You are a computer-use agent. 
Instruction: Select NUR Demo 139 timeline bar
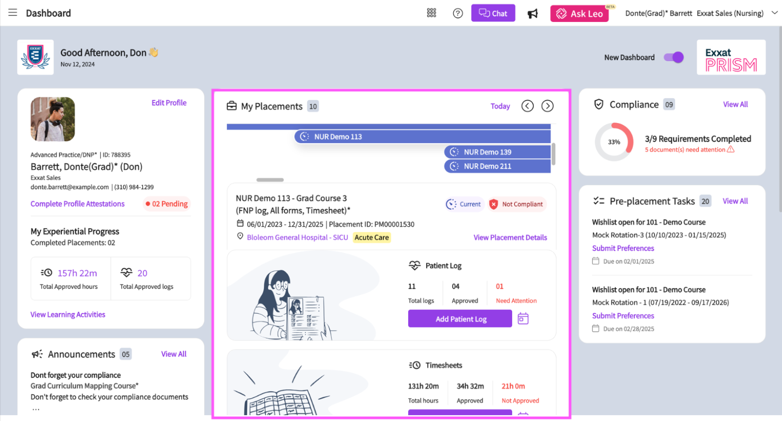[497, 152]
